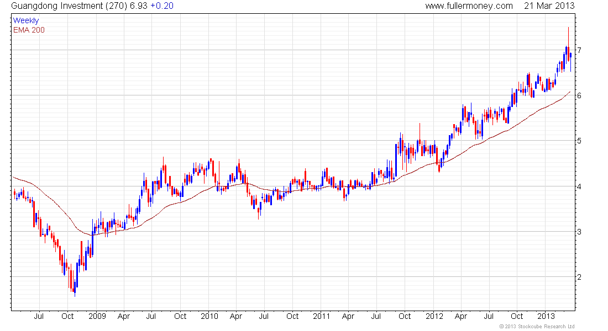Select the 2012 marker on time axis
This screenshot has height=331, width=608.
pyautogui.click(x=434, y=316)
